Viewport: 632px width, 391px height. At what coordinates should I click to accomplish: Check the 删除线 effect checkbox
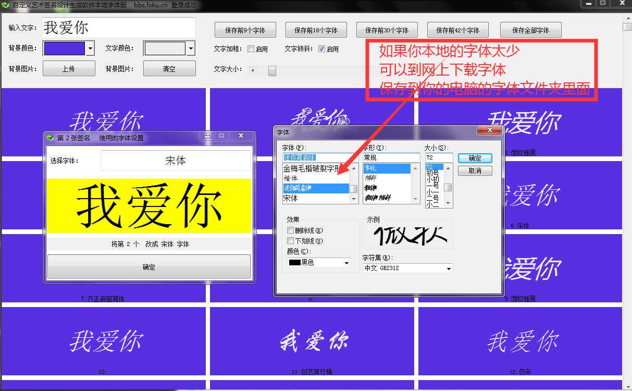[291, 230]
